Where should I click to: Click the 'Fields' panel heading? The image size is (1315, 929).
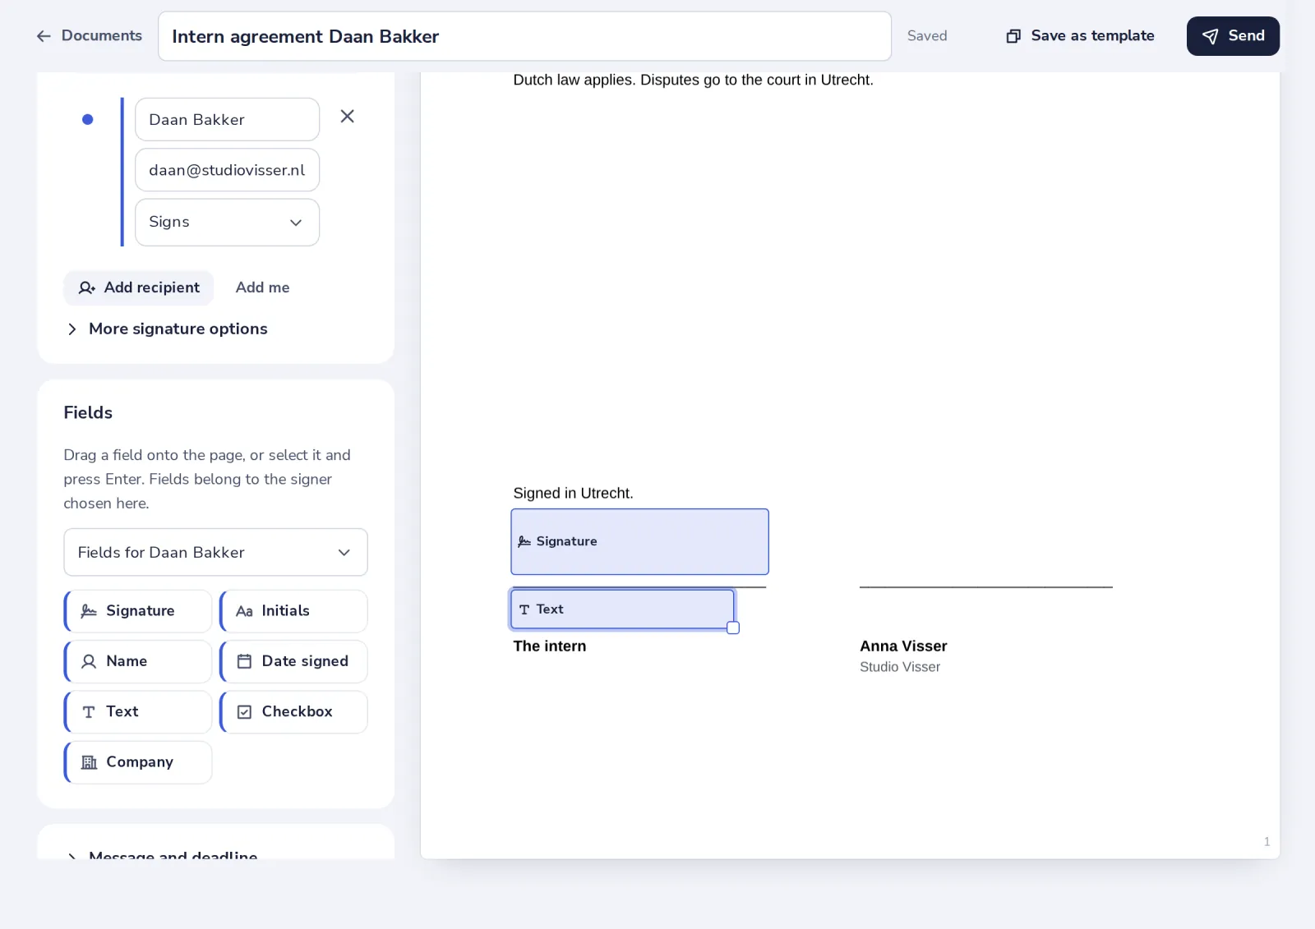tap(88, 412)
